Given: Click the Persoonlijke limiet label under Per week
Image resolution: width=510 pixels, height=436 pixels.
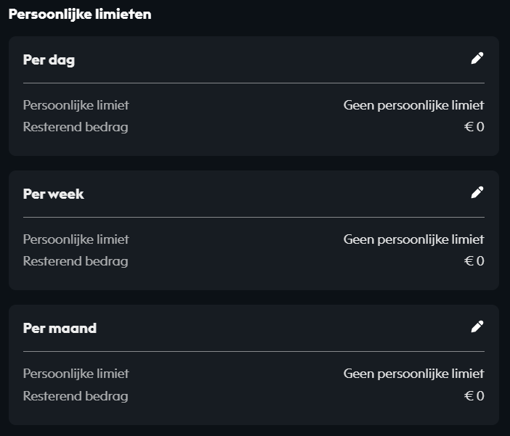Looking at the screenshot, I should click(x=76, y=239).
